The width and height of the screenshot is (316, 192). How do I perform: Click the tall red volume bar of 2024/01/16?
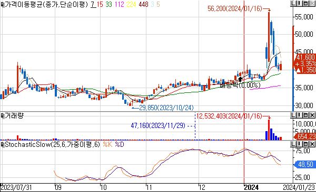[269, 130]
